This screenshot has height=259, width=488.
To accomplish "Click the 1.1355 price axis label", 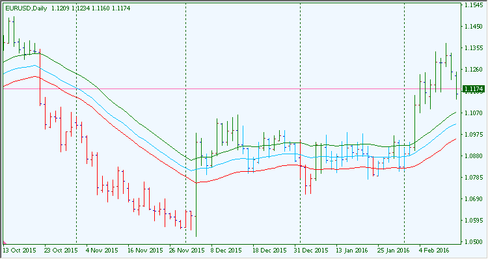I will click(474, 48).
